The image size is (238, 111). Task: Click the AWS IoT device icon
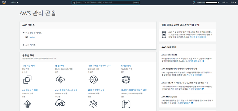(27, 104)
